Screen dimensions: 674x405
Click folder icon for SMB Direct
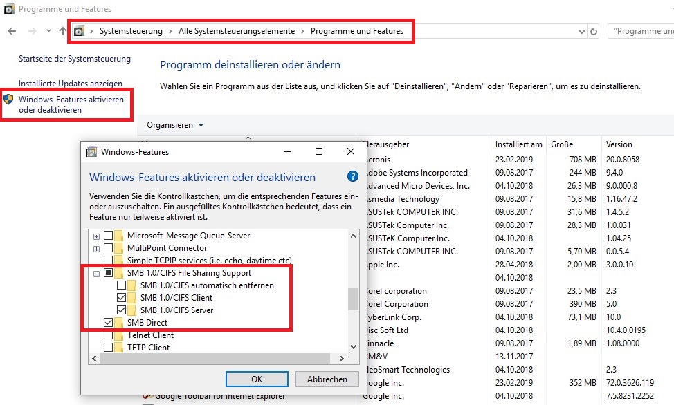(118, 323)
